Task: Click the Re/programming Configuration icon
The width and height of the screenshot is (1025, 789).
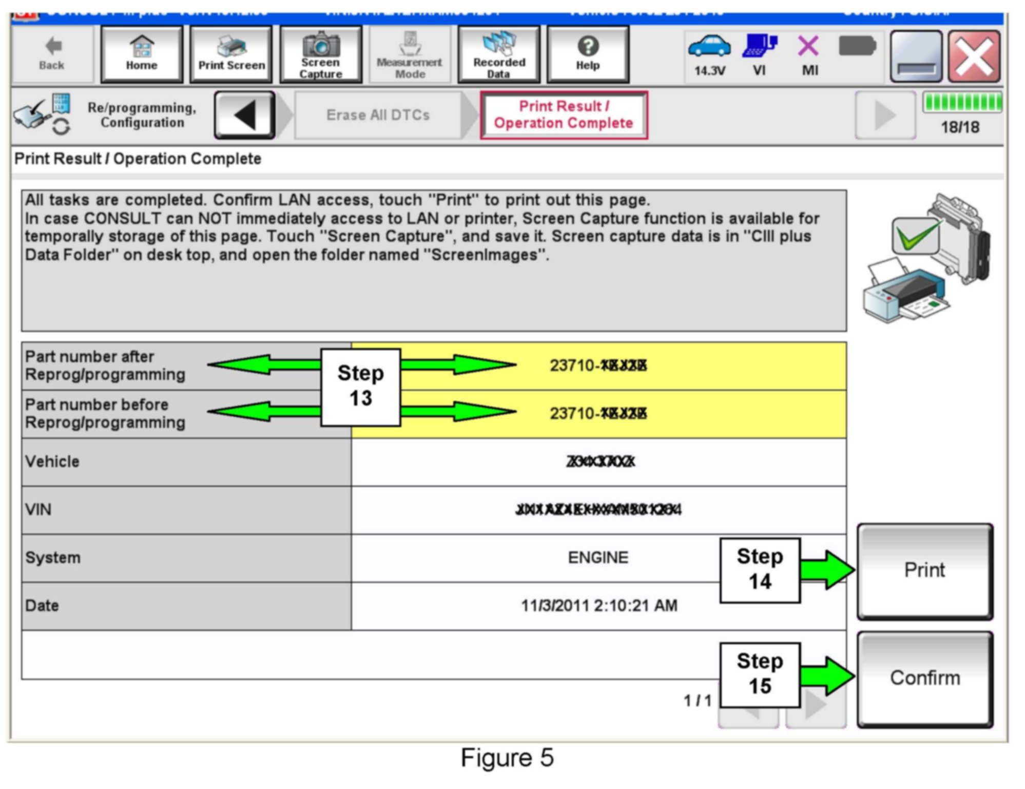Action: [42, 114]
